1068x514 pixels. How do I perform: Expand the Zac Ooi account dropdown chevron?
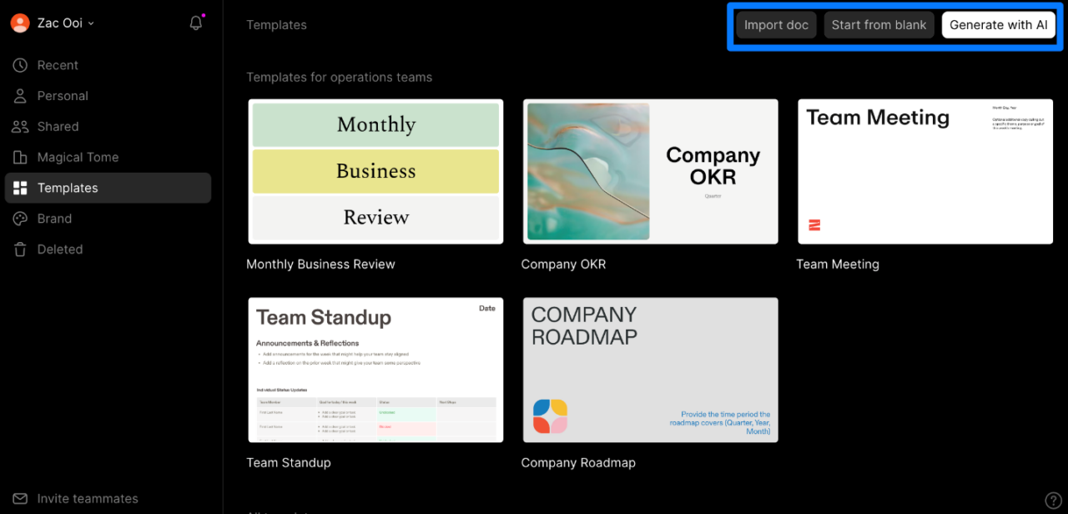pos(91,23)
